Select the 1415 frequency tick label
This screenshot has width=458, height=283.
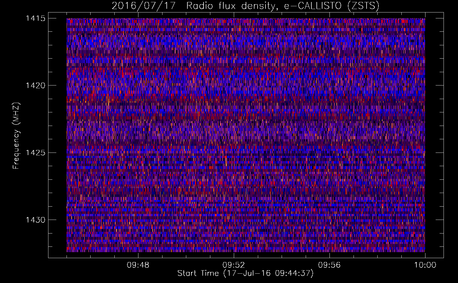(x=35, y=18)
